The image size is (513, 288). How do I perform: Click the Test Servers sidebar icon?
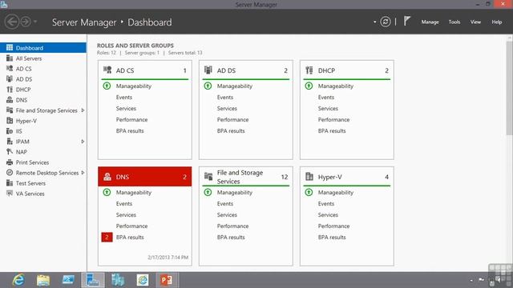10,183
